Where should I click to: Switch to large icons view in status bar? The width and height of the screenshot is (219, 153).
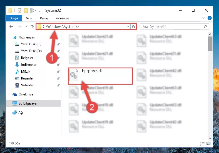(208, 144)
